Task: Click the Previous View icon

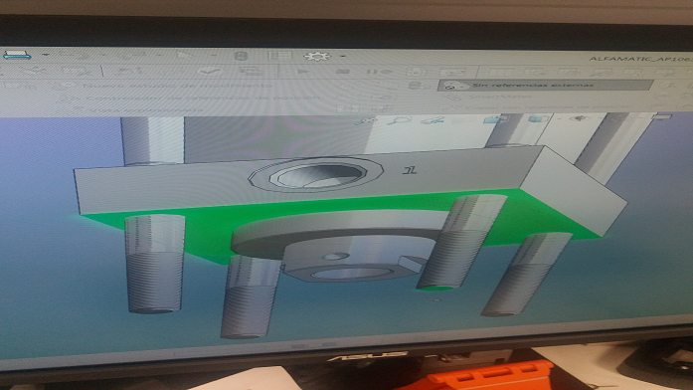Action: click(x=432, y=119)
